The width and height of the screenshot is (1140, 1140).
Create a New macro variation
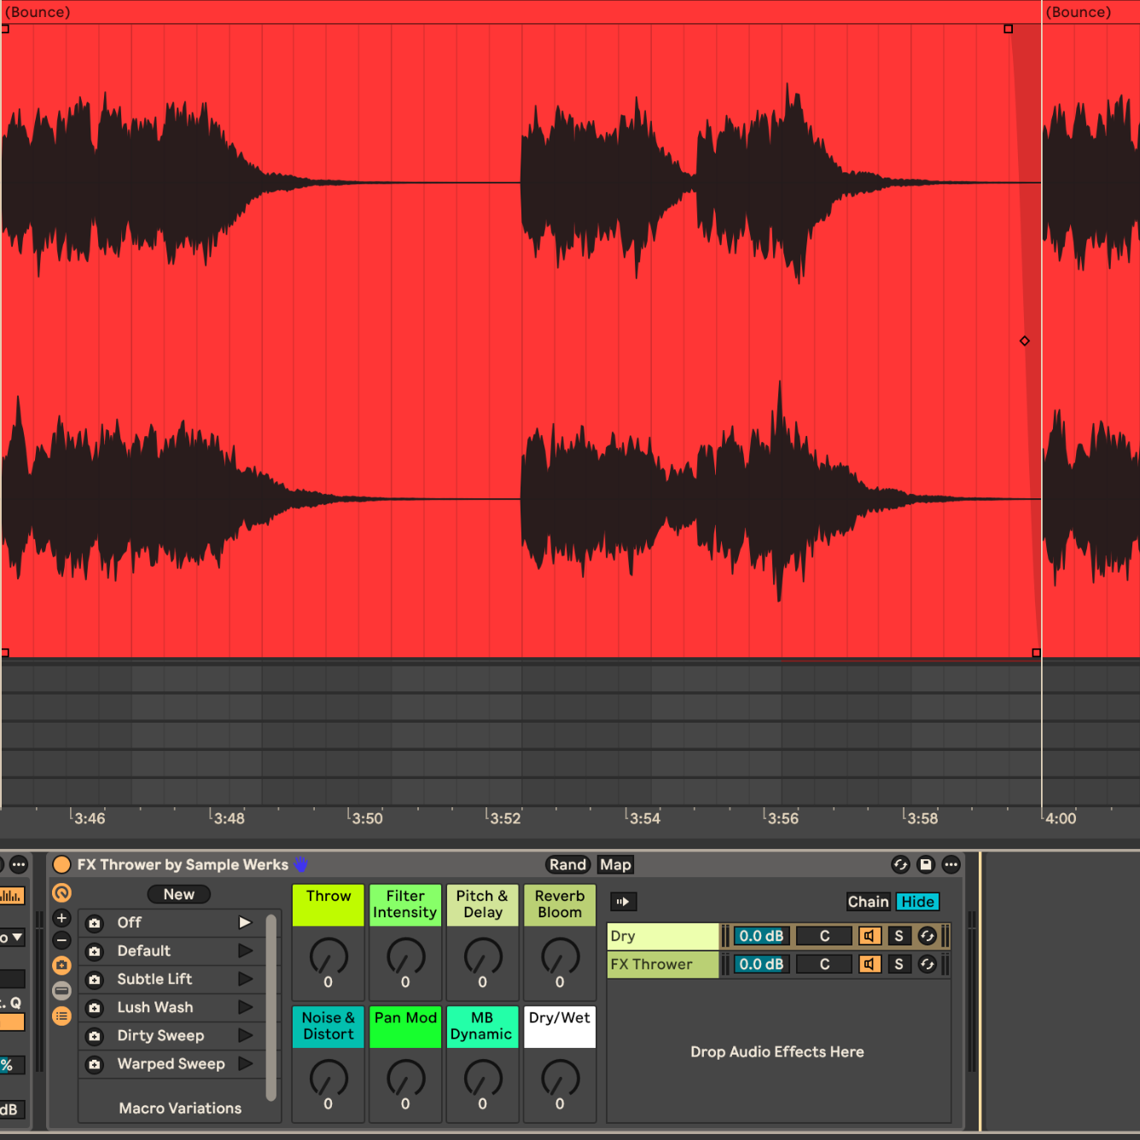pos(179,894)
